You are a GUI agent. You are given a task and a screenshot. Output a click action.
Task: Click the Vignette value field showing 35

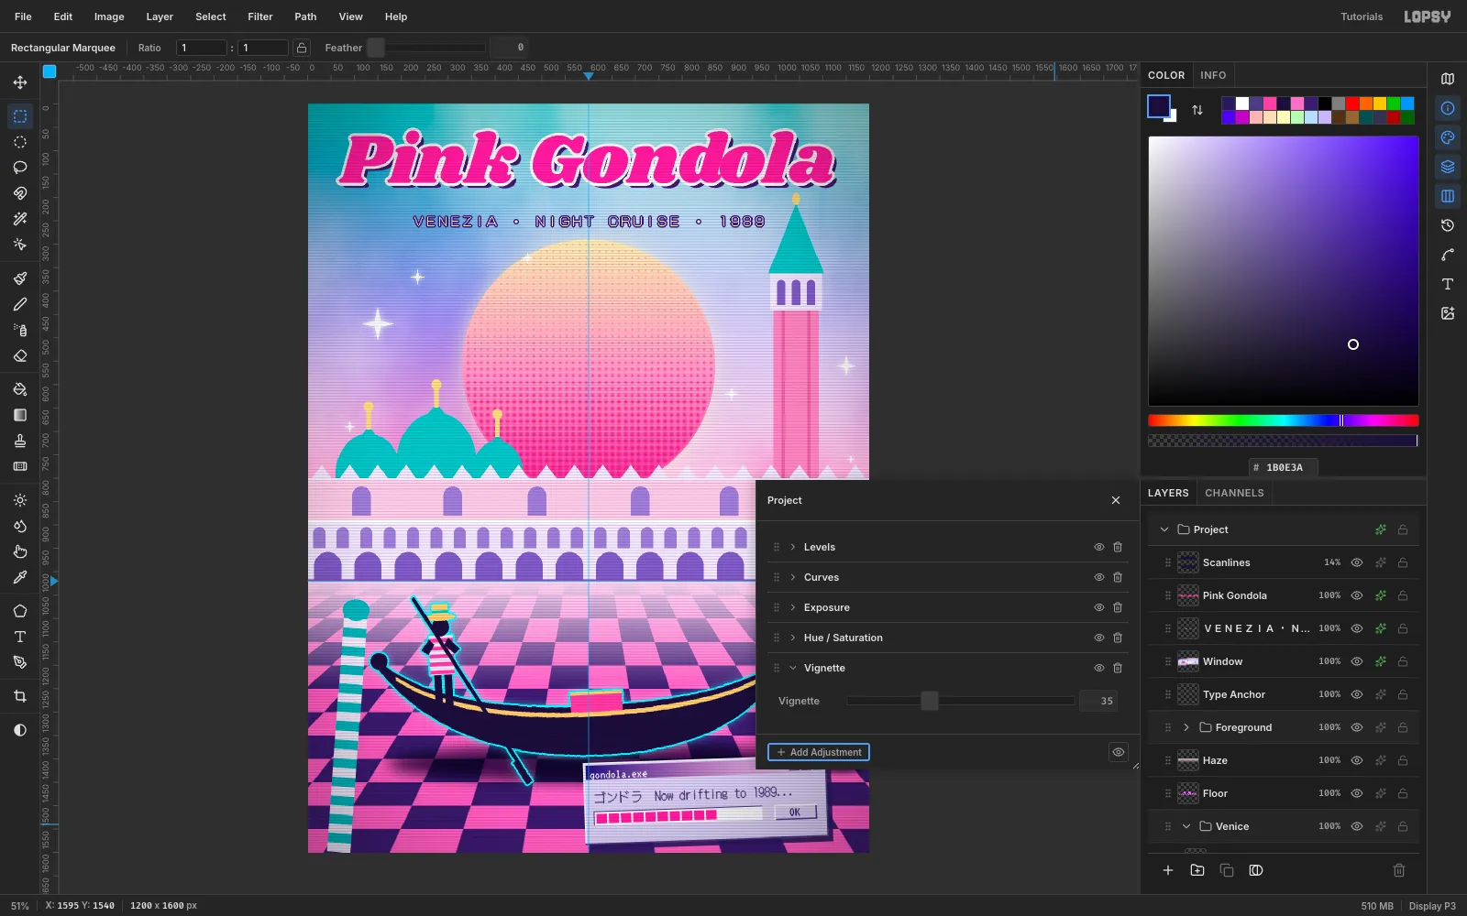(1098, 701)
